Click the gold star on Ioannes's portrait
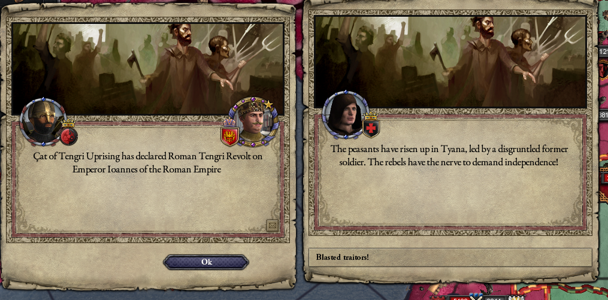The height and width of the screenshot is (300, 608). [x=268, y=104]
